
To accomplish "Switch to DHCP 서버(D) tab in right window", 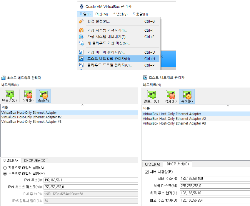I will tap(178, 164).
